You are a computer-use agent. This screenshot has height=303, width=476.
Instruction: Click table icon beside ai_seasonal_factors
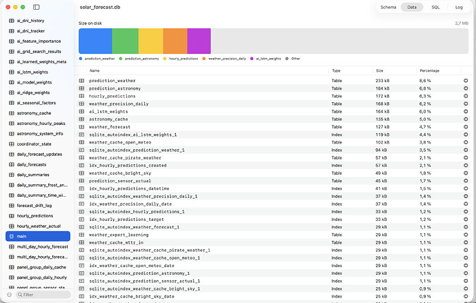pos(12,103)
